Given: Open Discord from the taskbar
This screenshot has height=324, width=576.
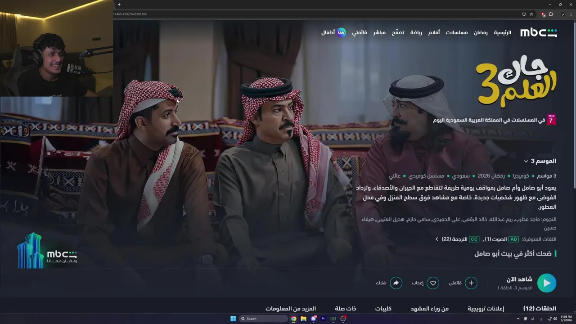Looking at the screenshot, I should coord(313,319).
